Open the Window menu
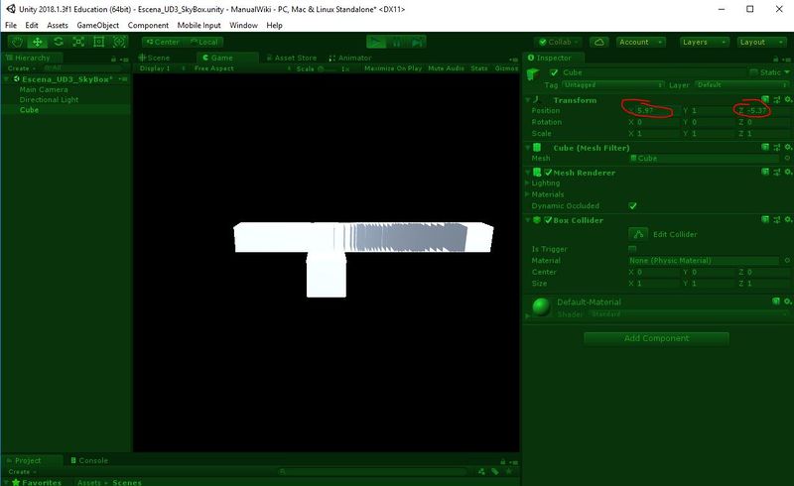 (243, 26)
